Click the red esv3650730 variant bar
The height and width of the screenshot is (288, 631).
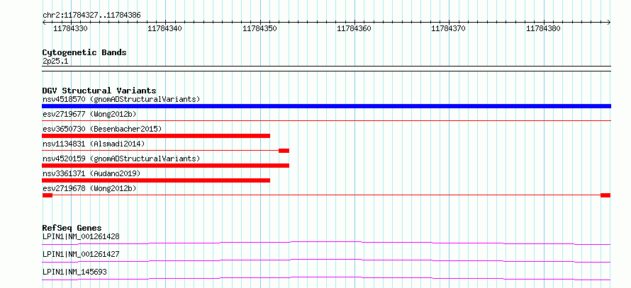point(156,136)
